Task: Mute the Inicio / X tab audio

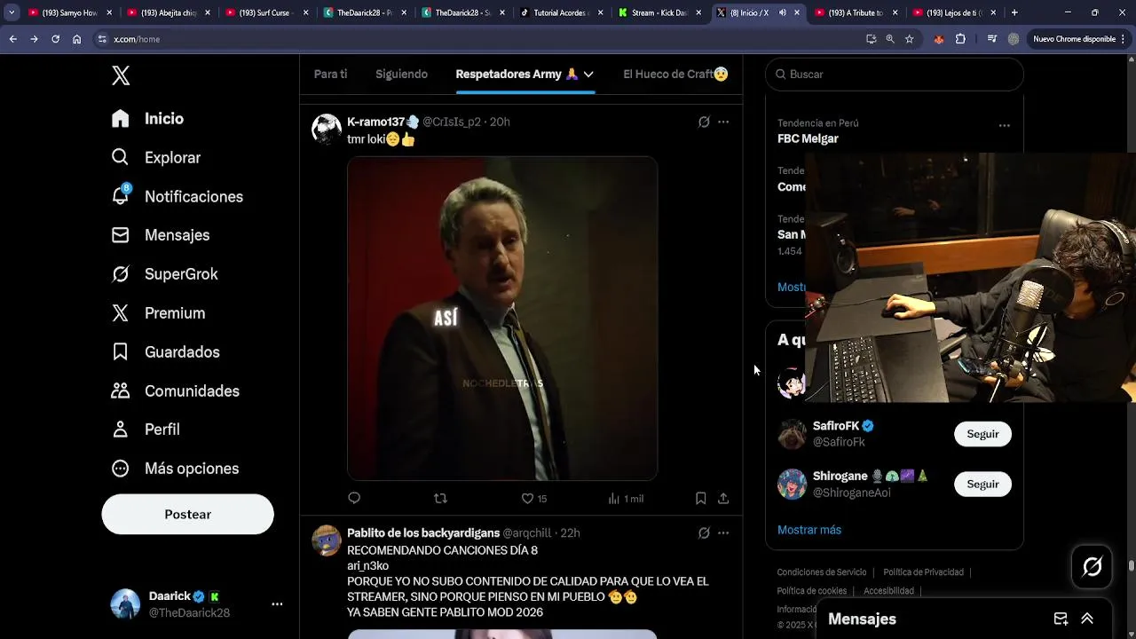Action: pyautogui.click(x=783, y=13)
